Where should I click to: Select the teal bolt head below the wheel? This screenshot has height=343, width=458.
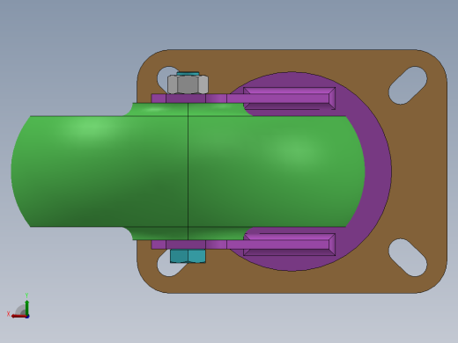[x=188, y=256]
